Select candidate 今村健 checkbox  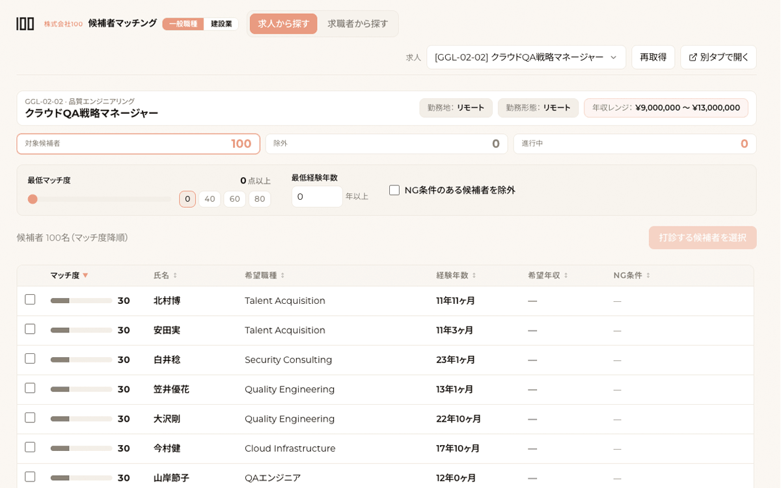(30, 447)
